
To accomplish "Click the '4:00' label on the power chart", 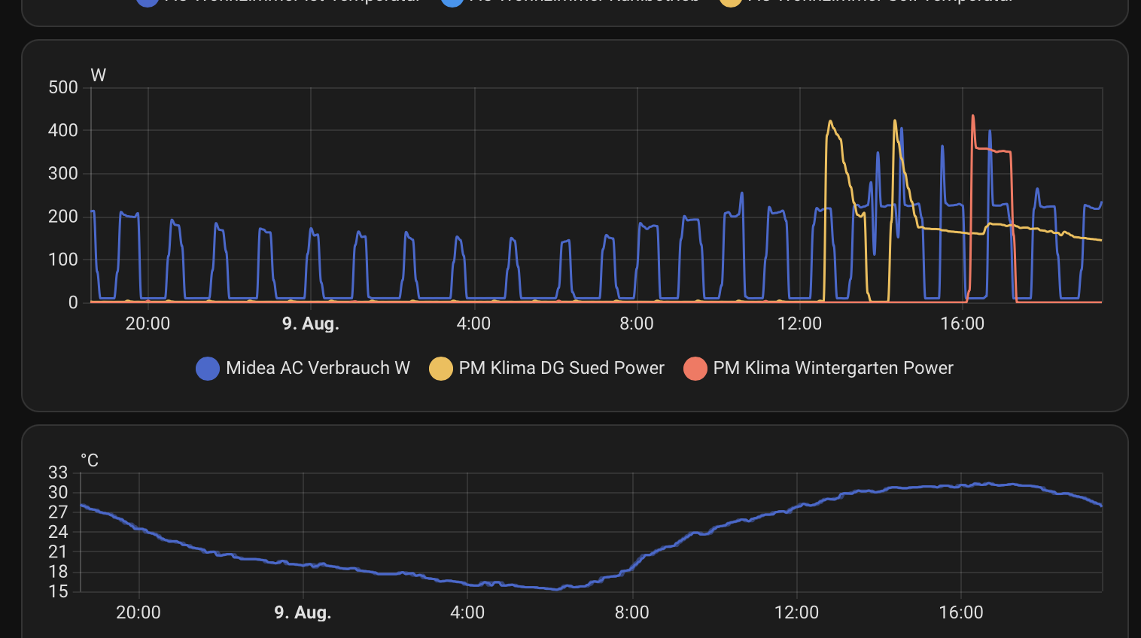I will (473, 324).
